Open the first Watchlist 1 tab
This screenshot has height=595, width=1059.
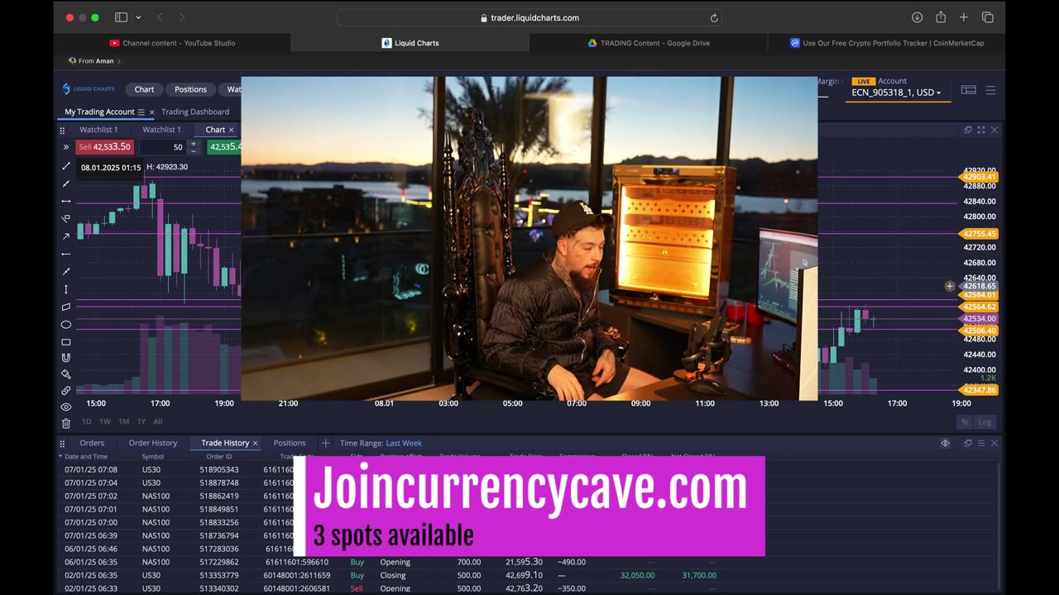pyautogui.click(x=98, y=130)
